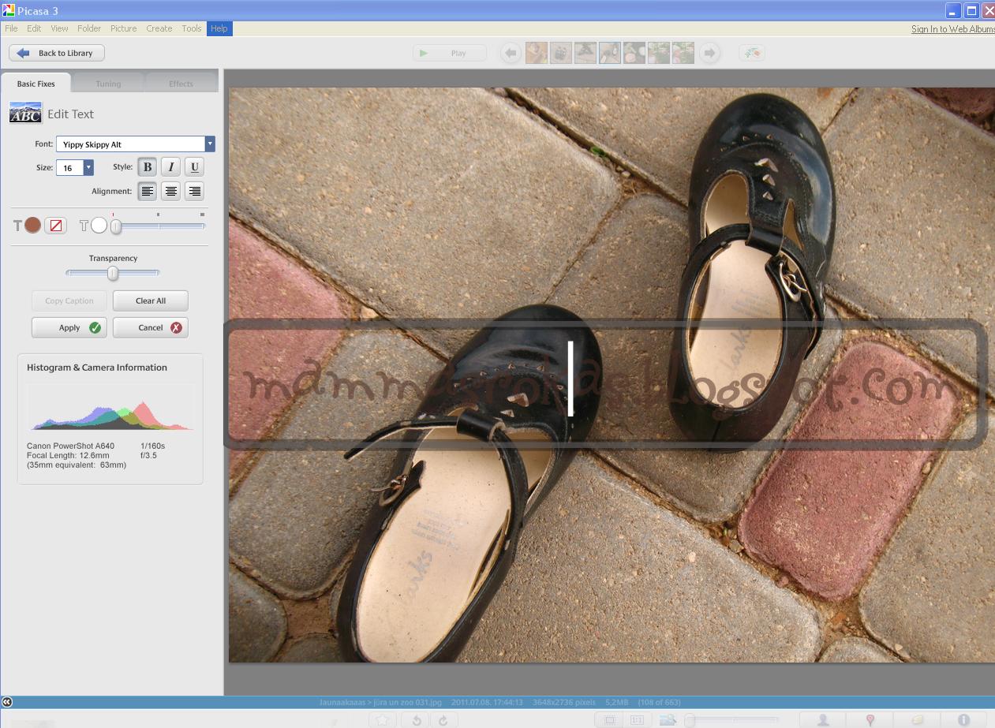Open the People panel icon
995x728 pixels.
[823, 719]
